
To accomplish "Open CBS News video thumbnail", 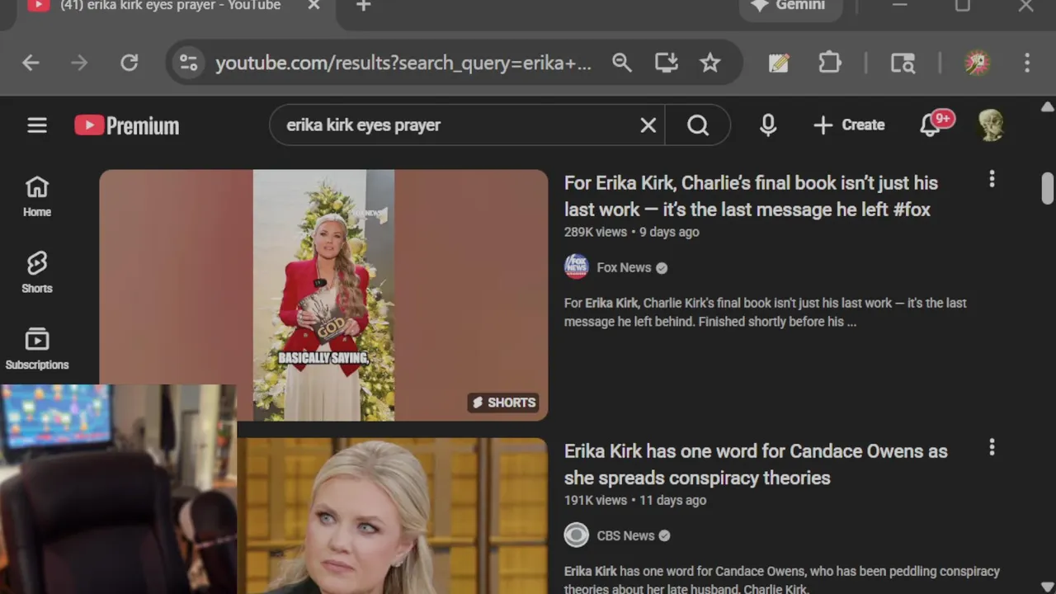I will point(393,516).
